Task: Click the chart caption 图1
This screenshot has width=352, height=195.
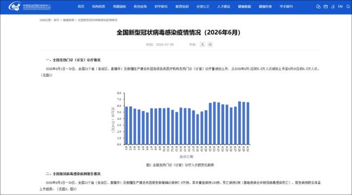Action: [x=180, y=165]
